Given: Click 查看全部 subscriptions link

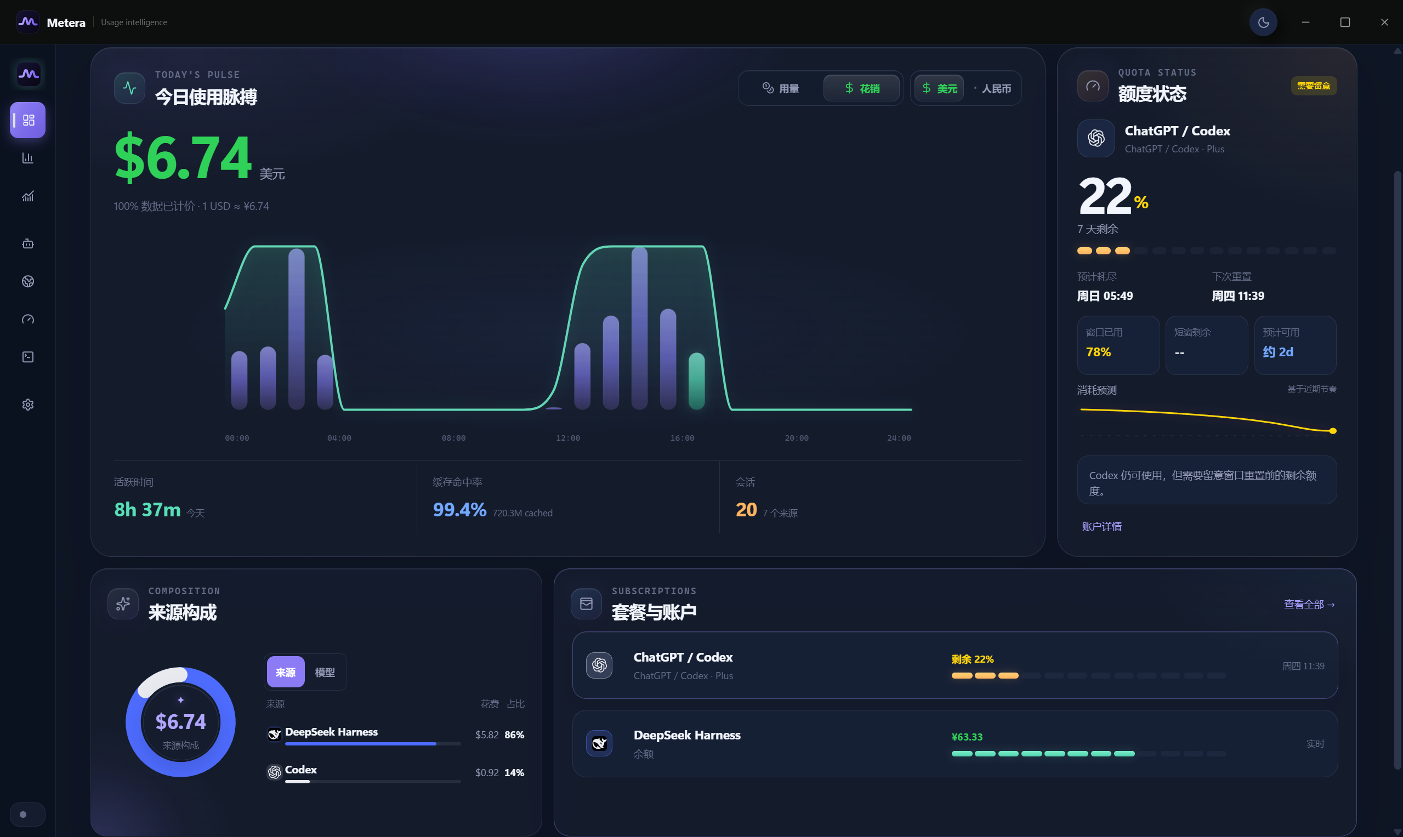Looking at the screenshot, I should click(x=1309, y=604).
